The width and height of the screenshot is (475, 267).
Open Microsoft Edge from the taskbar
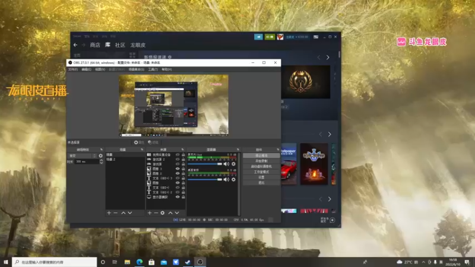point(140,262)
